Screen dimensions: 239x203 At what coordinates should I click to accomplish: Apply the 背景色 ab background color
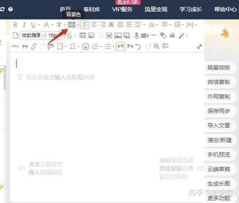click(x=72, y=24)
